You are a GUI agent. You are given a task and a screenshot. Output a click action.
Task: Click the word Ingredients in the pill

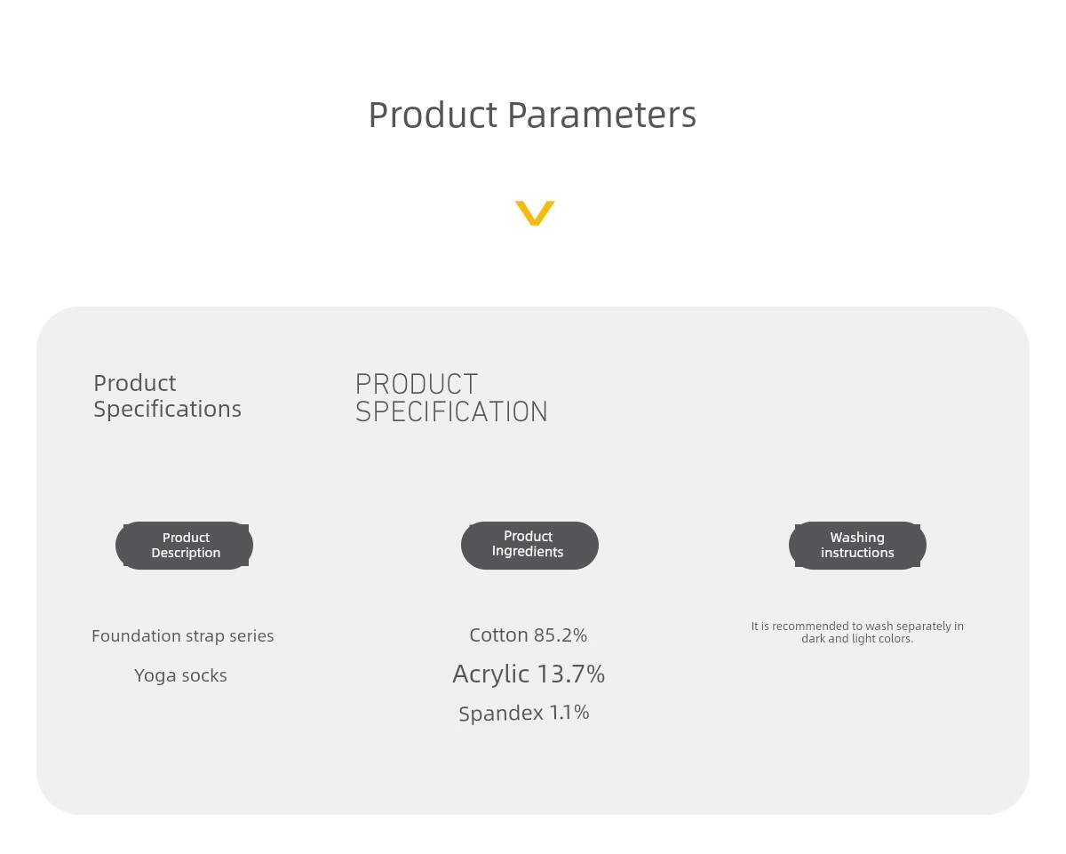[x=528, y=552]
